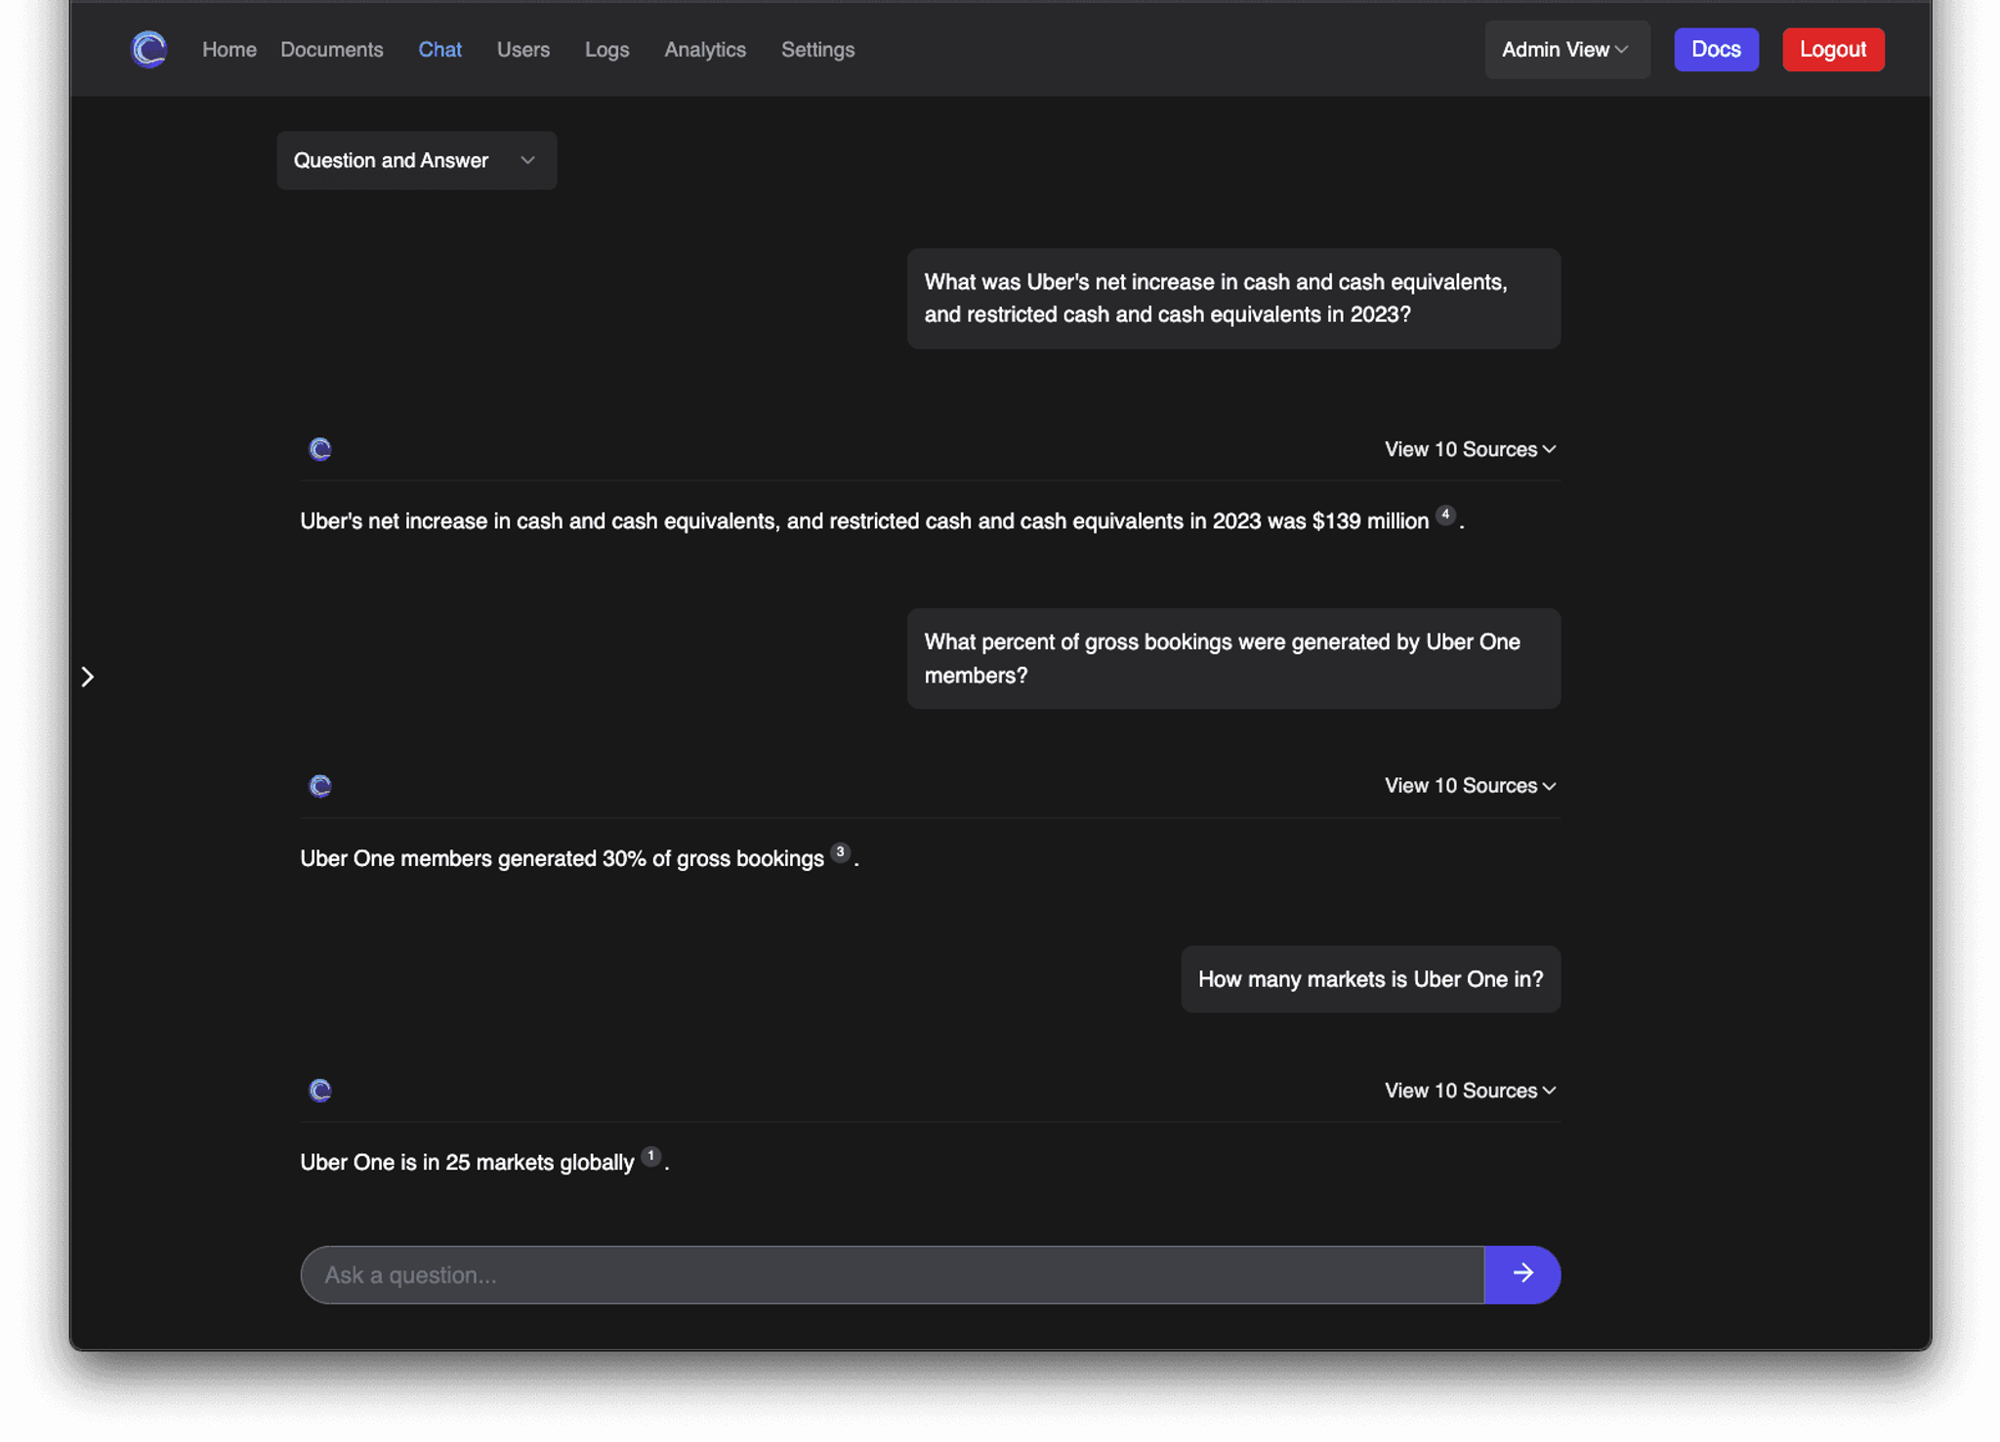Expand View 10 Sources for the Uber One bookings answer
Viewport: 2000px width, 1442px height.
[1470, 786]
